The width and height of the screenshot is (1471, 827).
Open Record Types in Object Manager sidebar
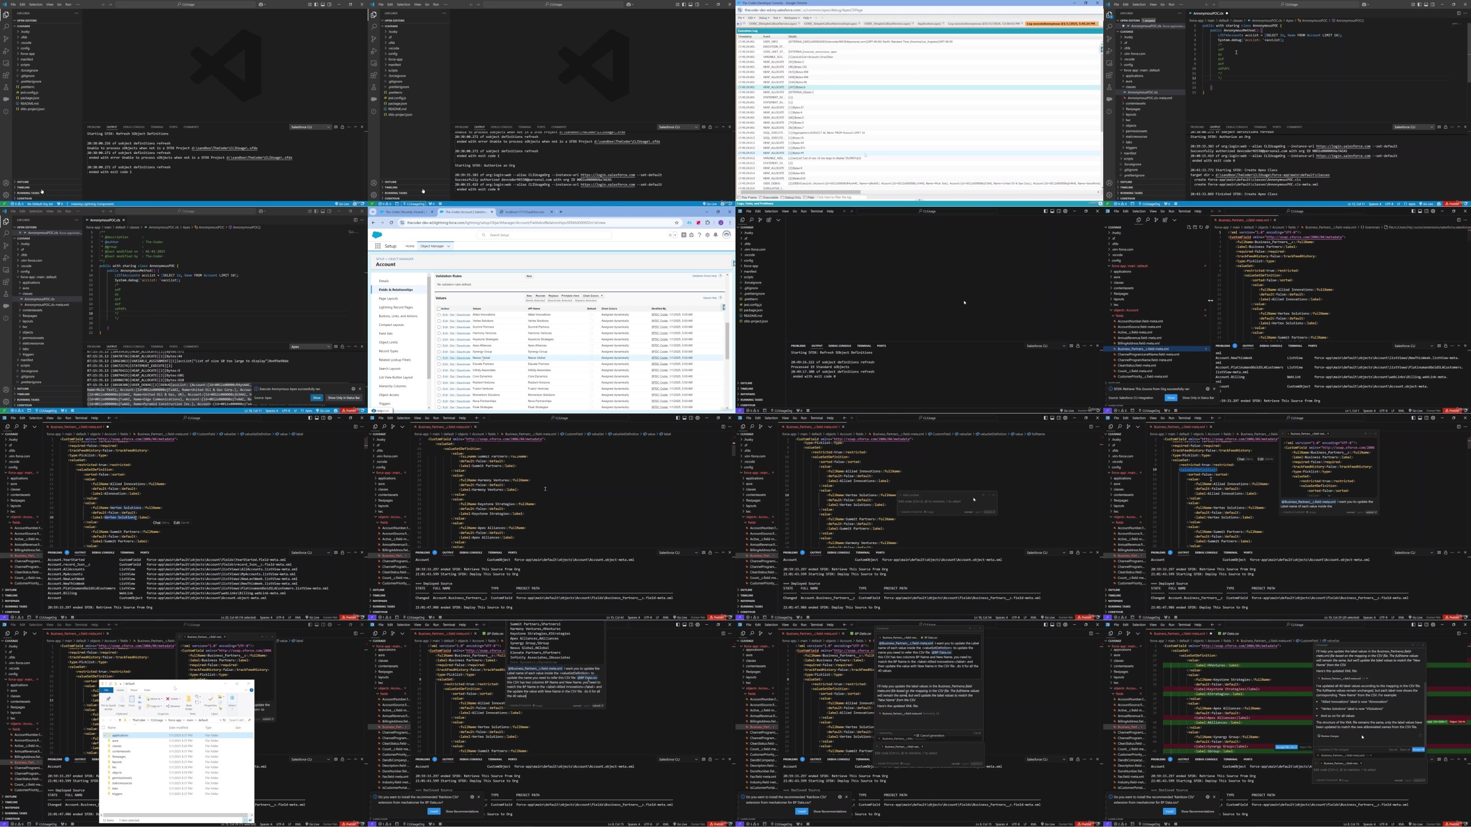(x=388, y=351)
